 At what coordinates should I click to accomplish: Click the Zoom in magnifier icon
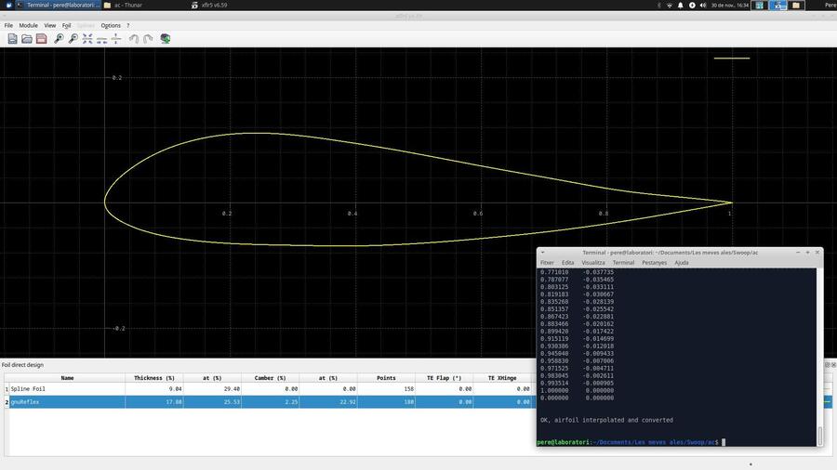point(59,38)
